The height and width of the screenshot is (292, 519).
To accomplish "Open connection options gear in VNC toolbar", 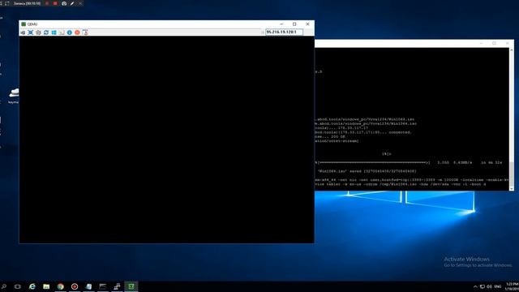I will pyautogui.click(x=38, y=32).
